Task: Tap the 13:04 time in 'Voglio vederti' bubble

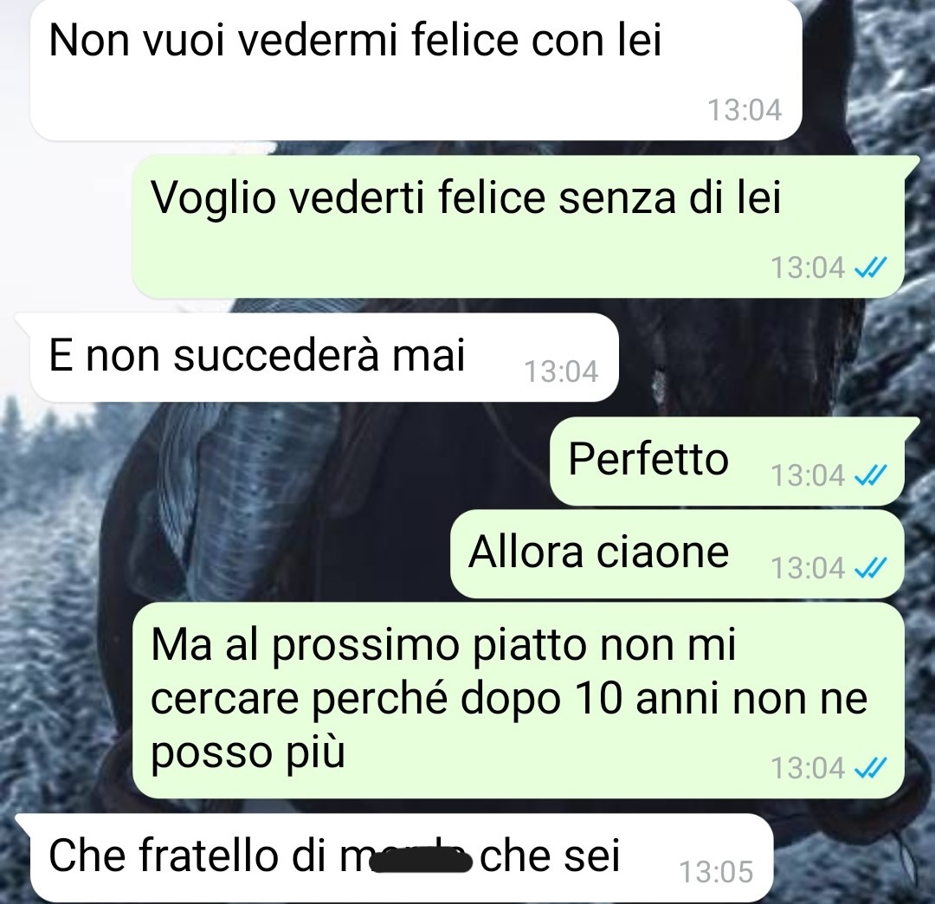Action: (808, 268)
